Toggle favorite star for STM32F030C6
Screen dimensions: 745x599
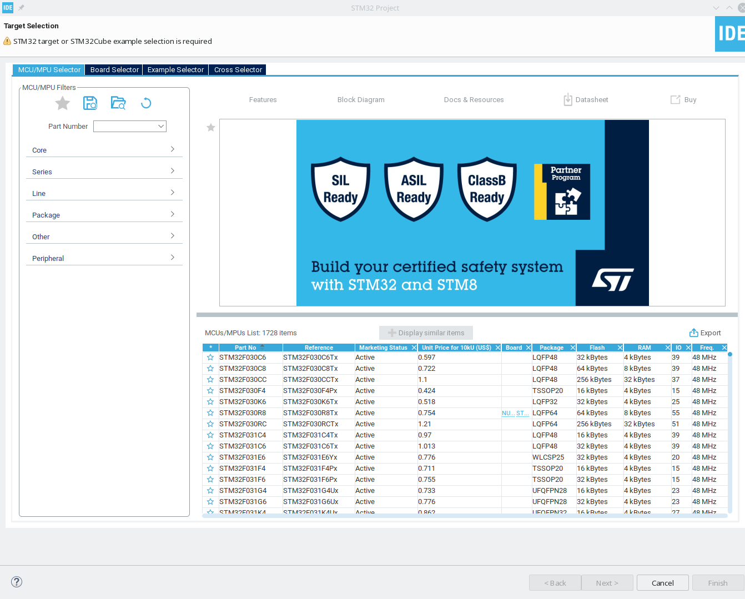tap(210, 358)
